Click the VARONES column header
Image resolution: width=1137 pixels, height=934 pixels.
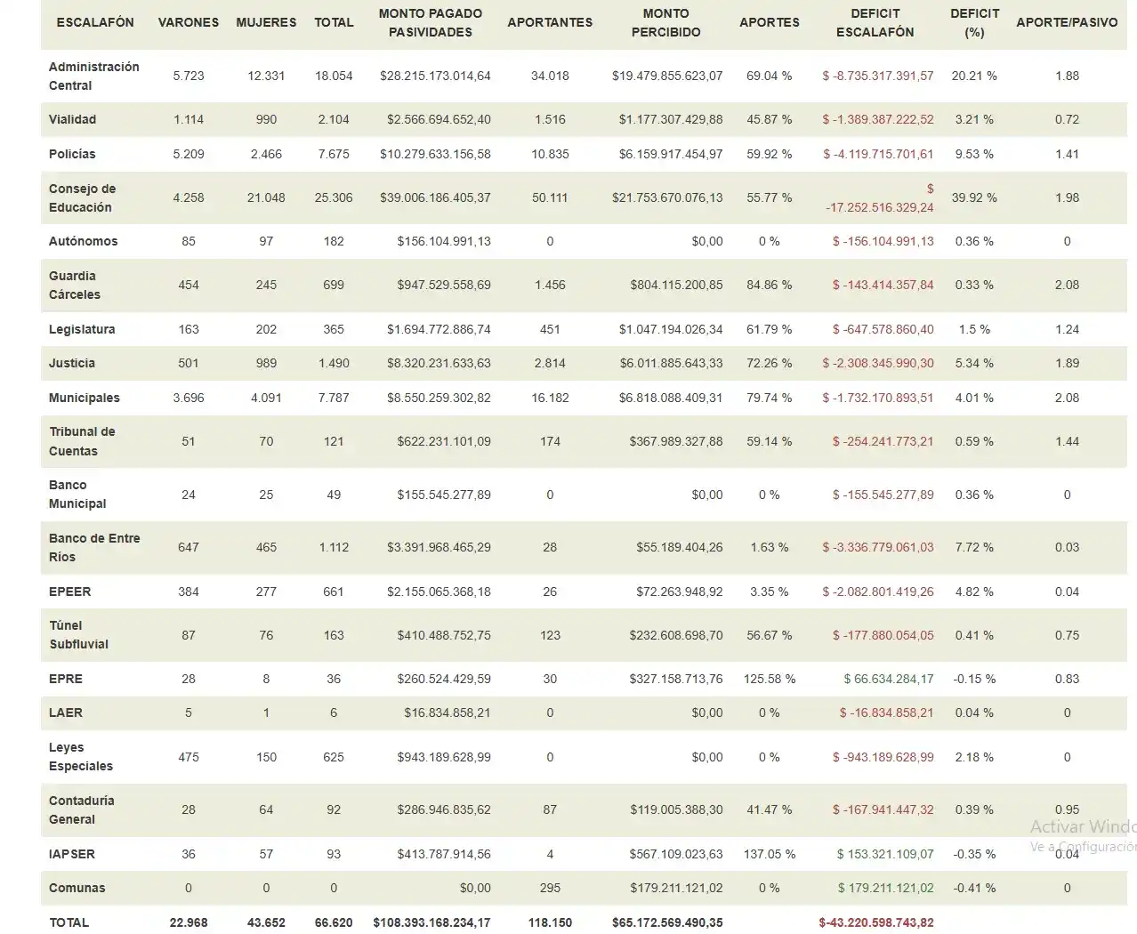[x=189, y=22]
